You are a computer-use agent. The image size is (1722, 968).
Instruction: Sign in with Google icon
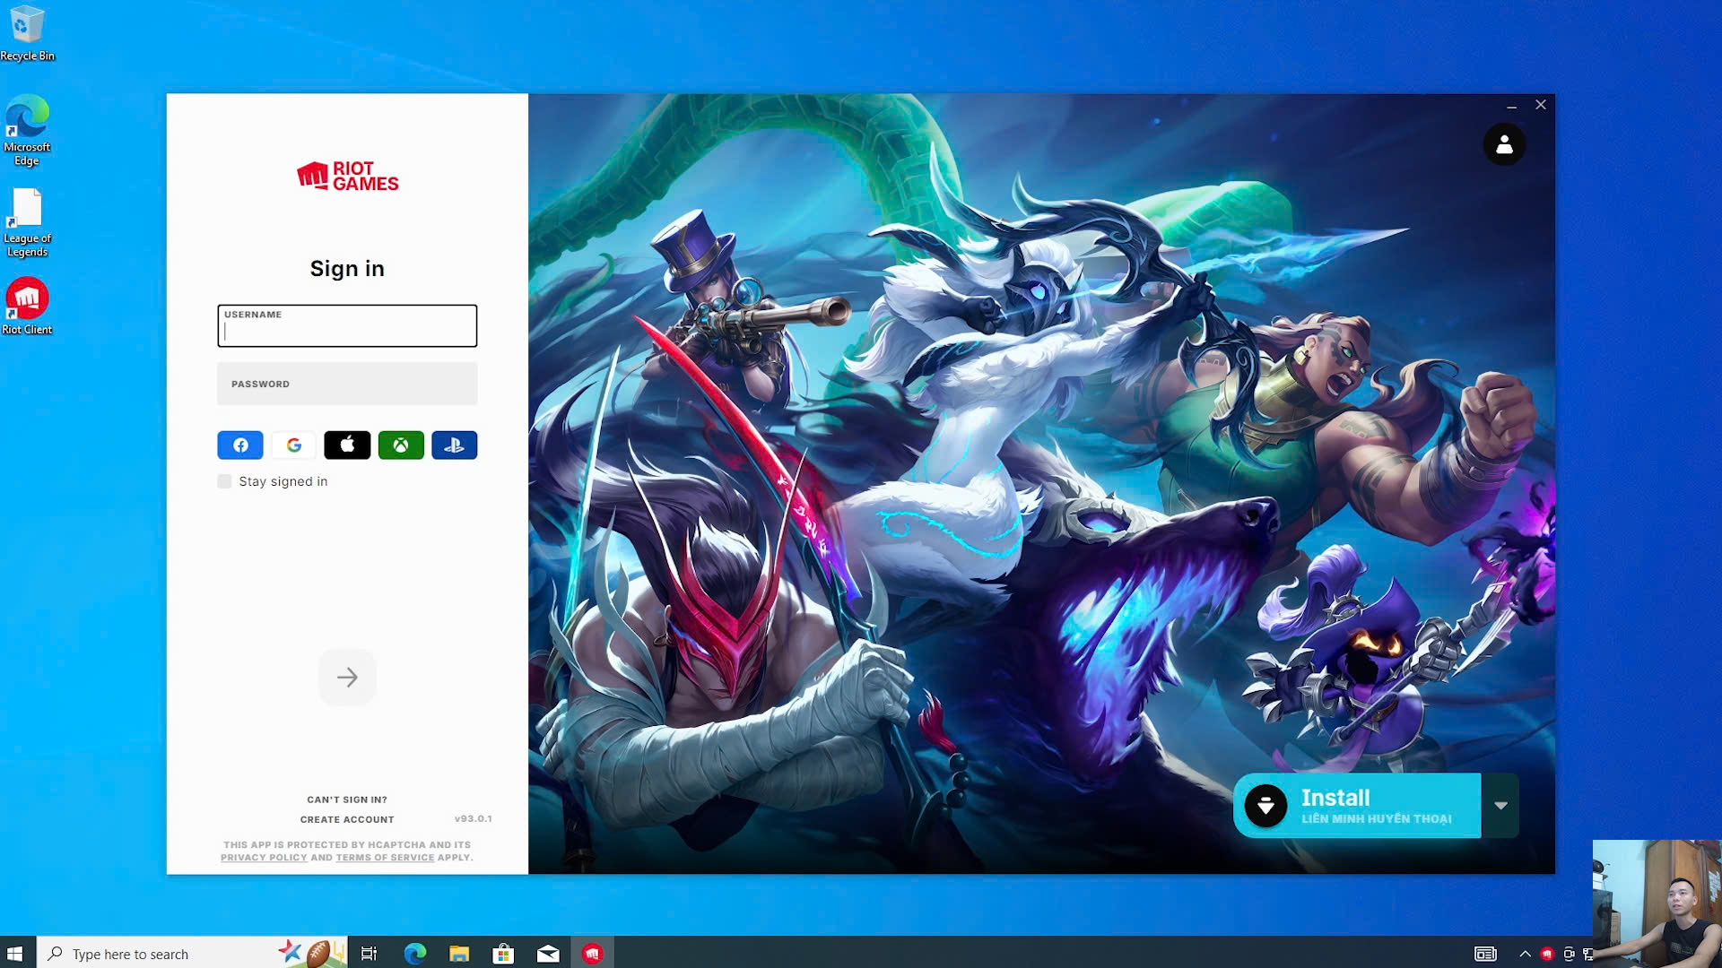pyautogui.click(x=293, y=445)
